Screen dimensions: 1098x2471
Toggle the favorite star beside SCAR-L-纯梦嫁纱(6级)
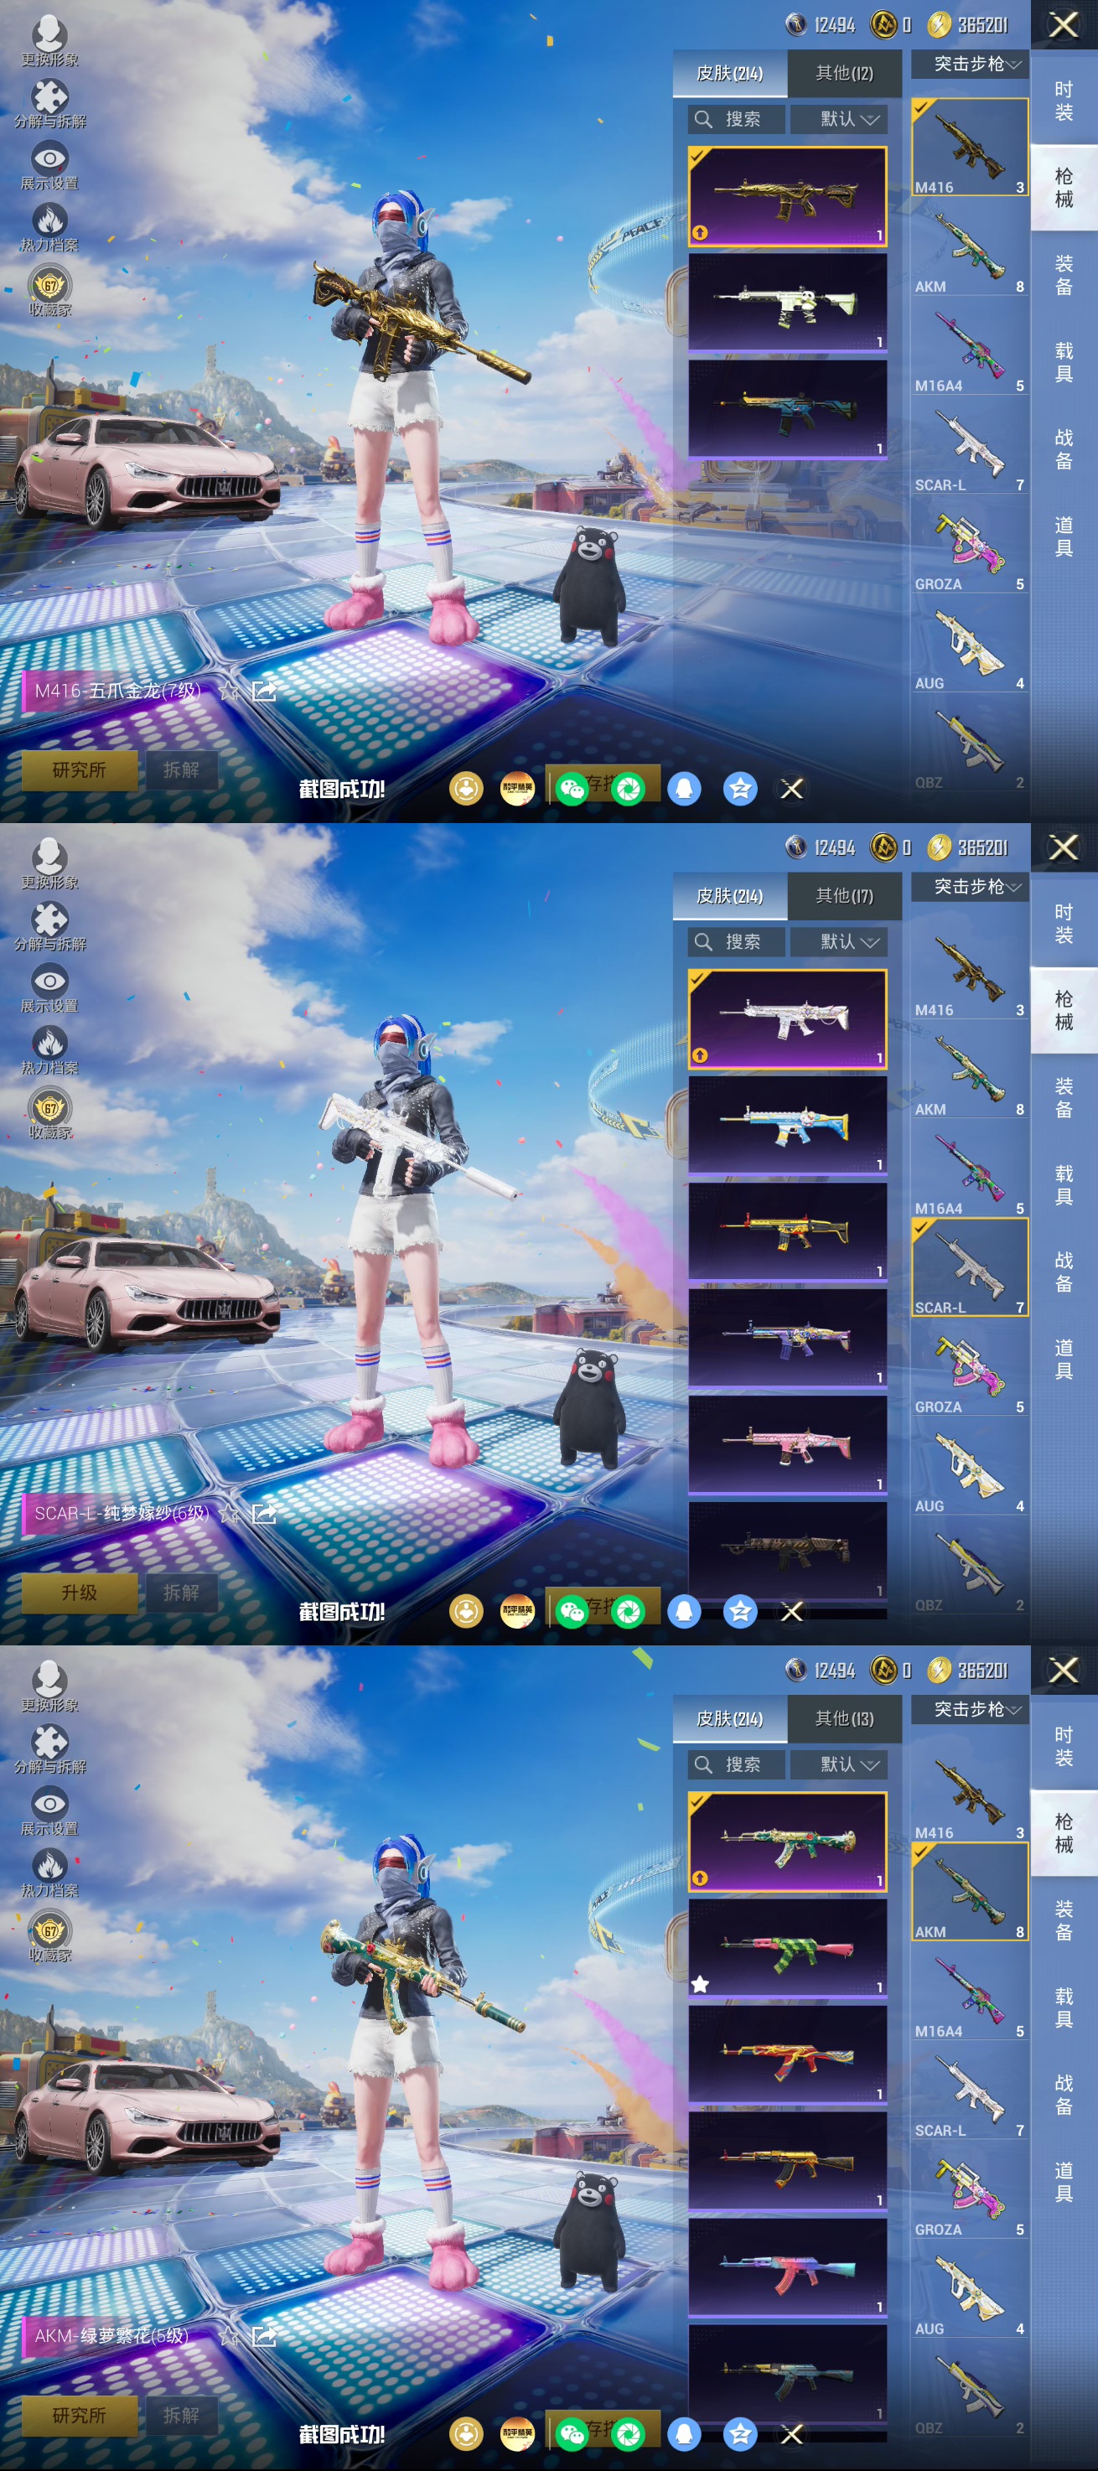click(229, 1514)
